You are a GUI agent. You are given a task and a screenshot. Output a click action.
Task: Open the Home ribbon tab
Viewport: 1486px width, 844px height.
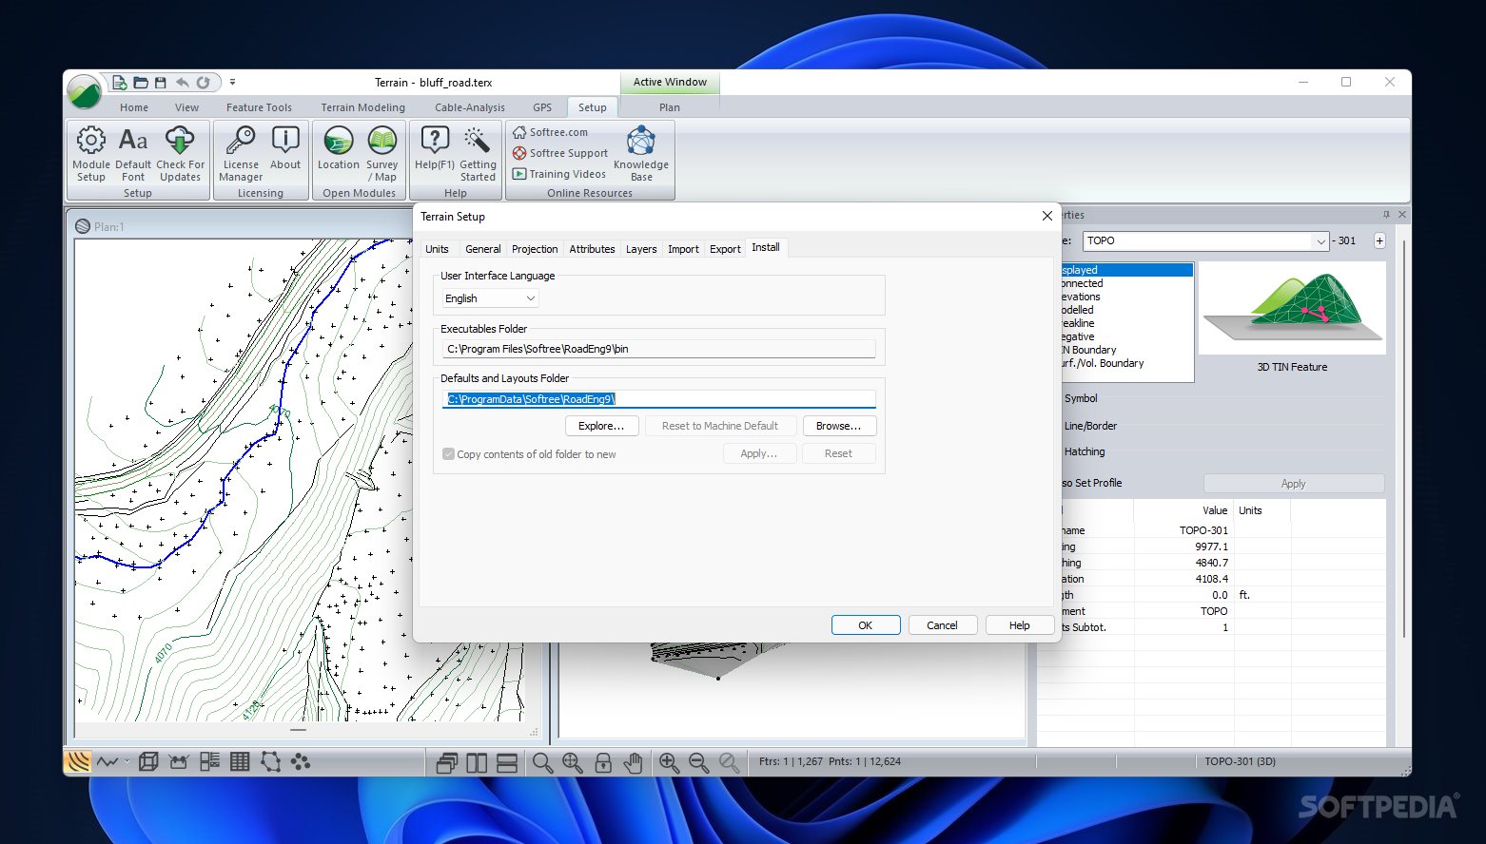coord(134,107)
